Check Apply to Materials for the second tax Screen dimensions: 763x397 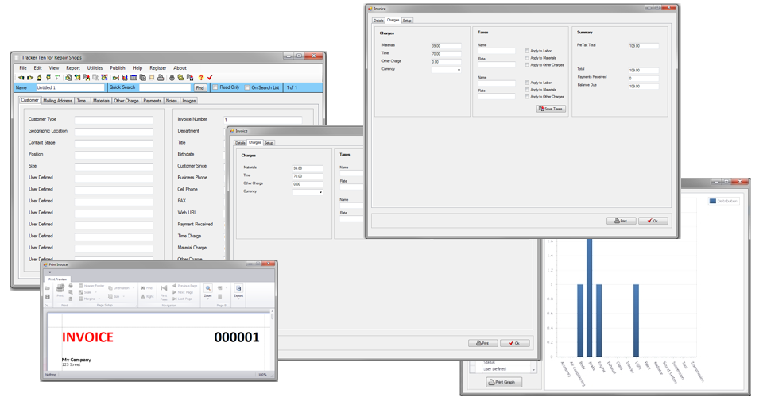[527, 90]
